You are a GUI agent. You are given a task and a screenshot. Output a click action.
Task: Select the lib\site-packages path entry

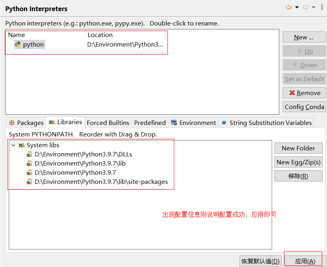pos(101,182)
